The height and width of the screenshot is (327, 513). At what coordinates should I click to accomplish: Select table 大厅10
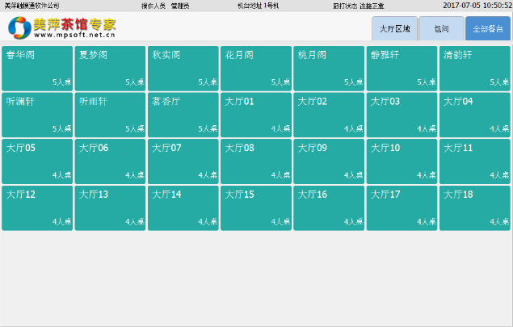click(402, 161)
